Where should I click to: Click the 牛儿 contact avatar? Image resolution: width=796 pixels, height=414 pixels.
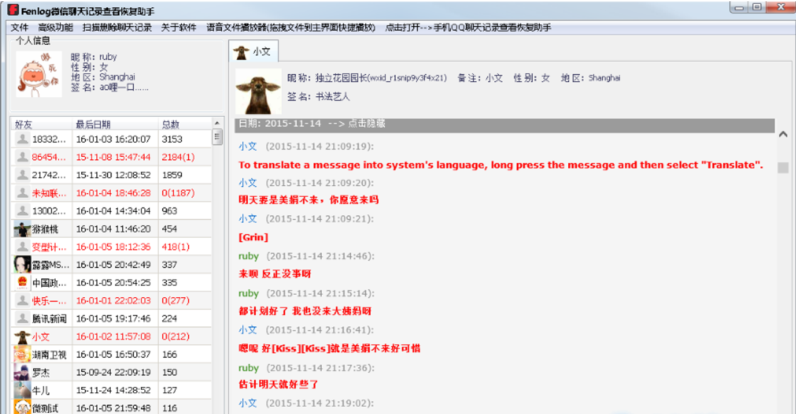(22, 390)
